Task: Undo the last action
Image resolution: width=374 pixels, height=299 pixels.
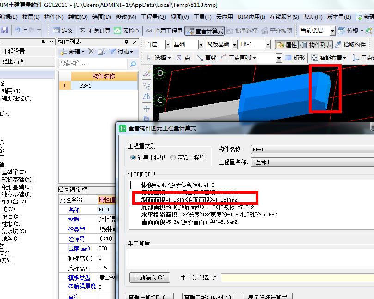Action: [x=18, y=30]
